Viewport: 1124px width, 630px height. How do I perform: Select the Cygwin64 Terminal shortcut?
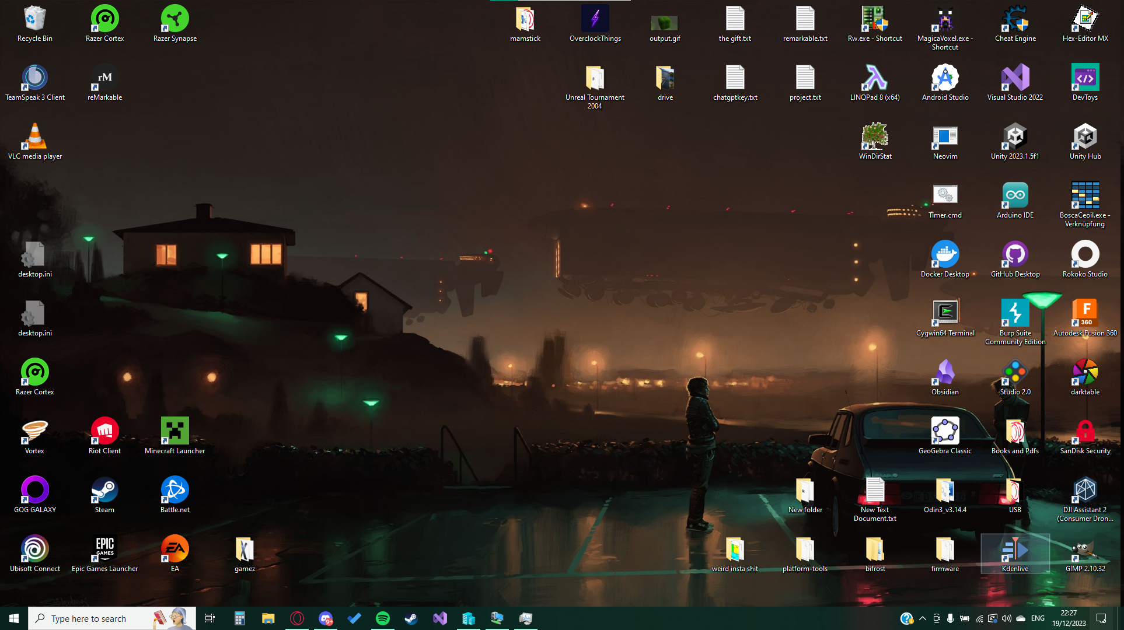(x=945, y=318)
